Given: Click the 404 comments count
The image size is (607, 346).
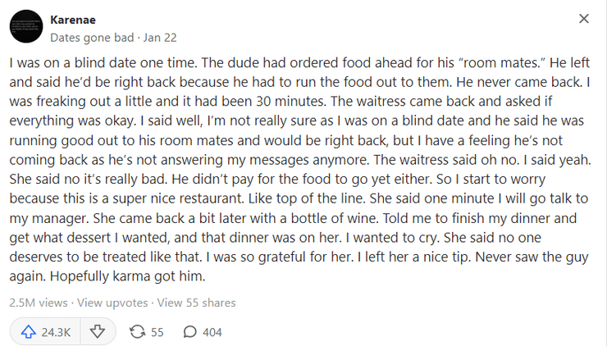Looking at the screenshot, I should click(x=212, y=332).
